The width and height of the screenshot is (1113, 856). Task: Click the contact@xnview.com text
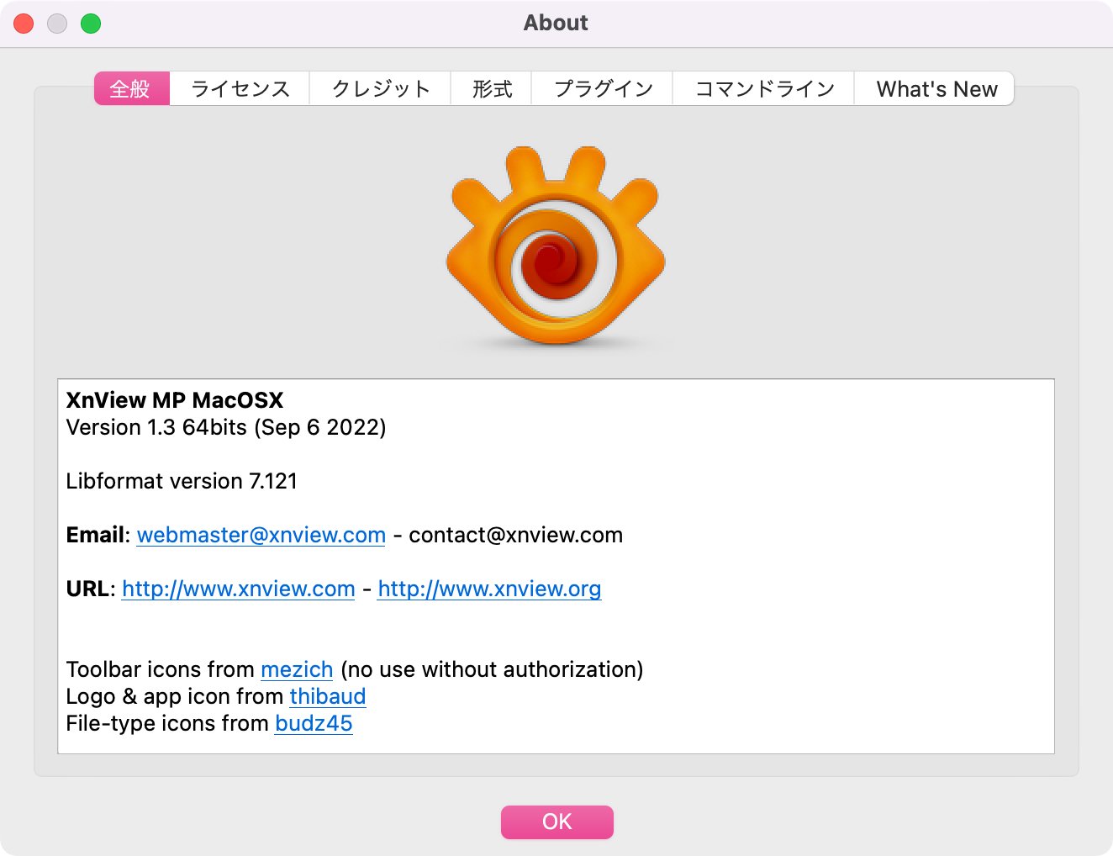point(515,535)
